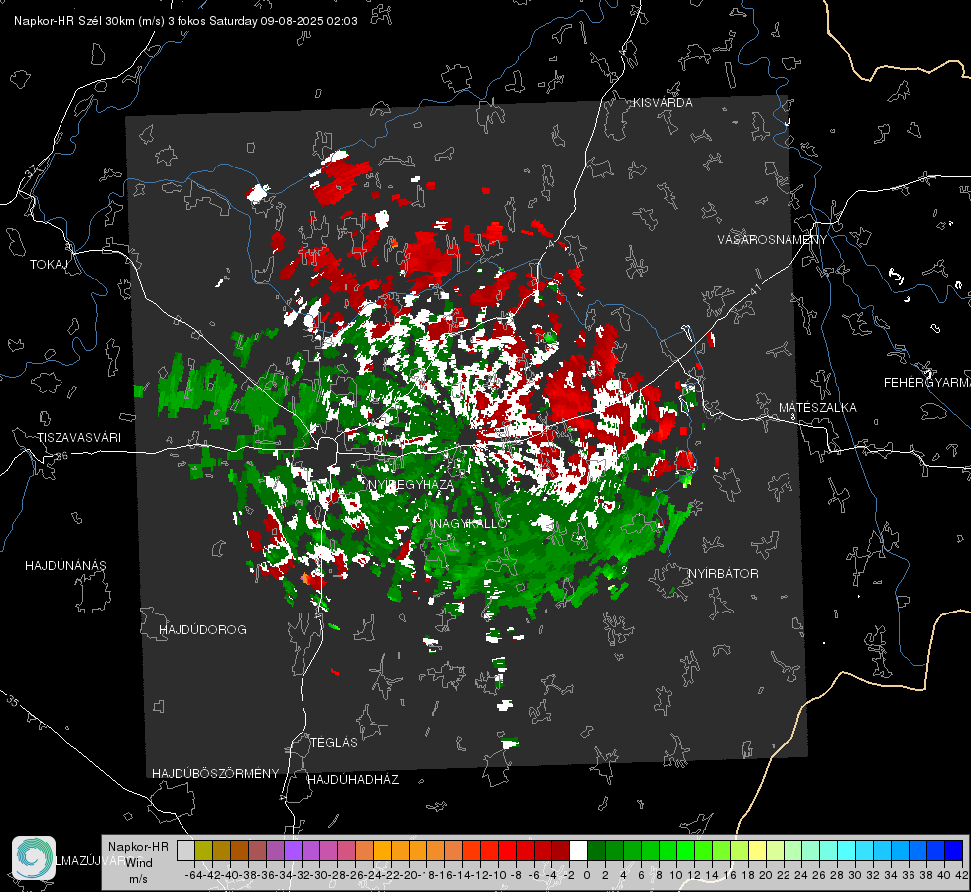Viewport: 971px width, 892px height.
Task: Click the Napkor-HR Wind m/s legend title
Action: tap(138, 862)
